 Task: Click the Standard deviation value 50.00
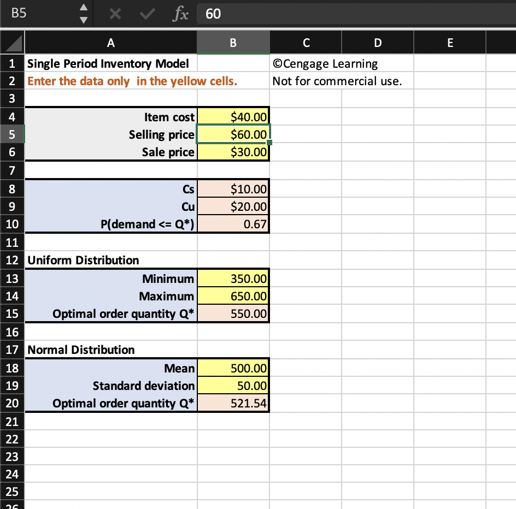pos(233,386)
